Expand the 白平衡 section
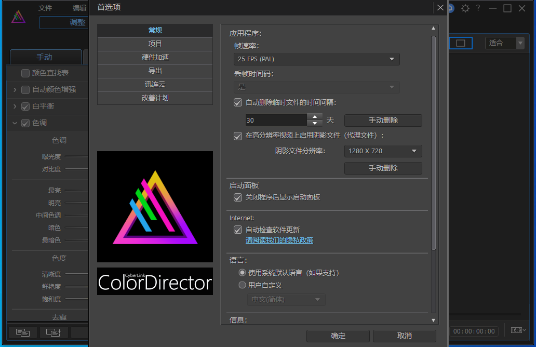The height and width of the screenshot is (347, 536). coord(15,106)
